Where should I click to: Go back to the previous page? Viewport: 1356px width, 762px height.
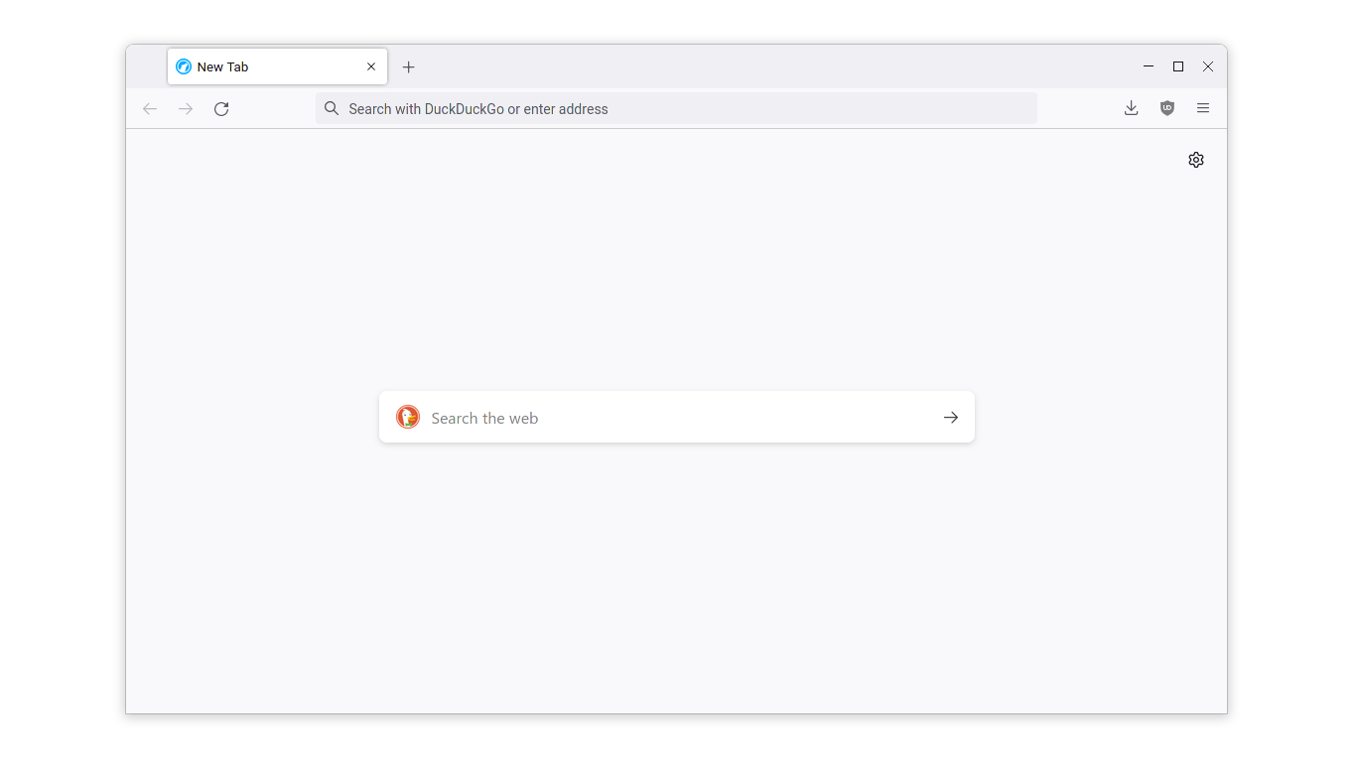click(150, 109)
